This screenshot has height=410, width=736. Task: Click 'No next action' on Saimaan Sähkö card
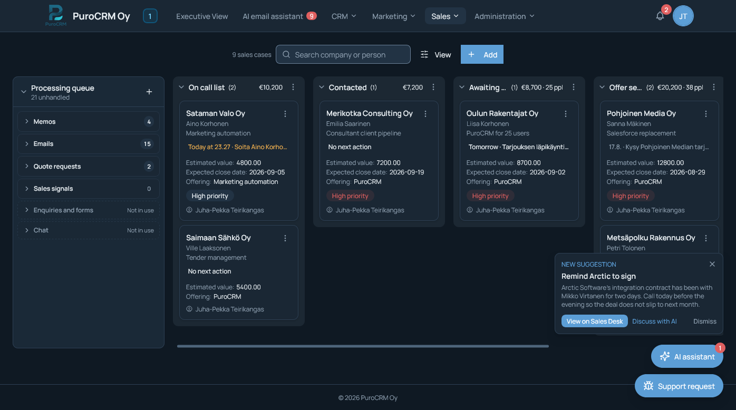[x=210, y=271]
